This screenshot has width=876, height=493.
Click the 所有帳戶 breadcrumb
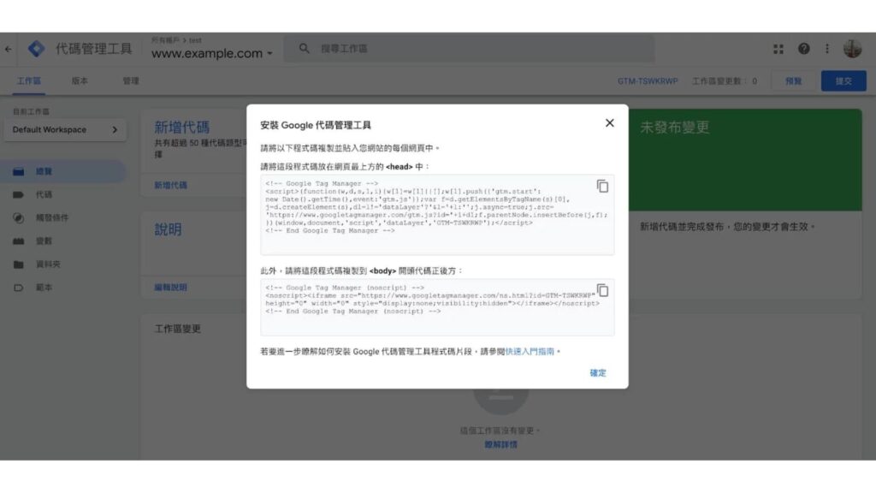[x=165, y=40]
